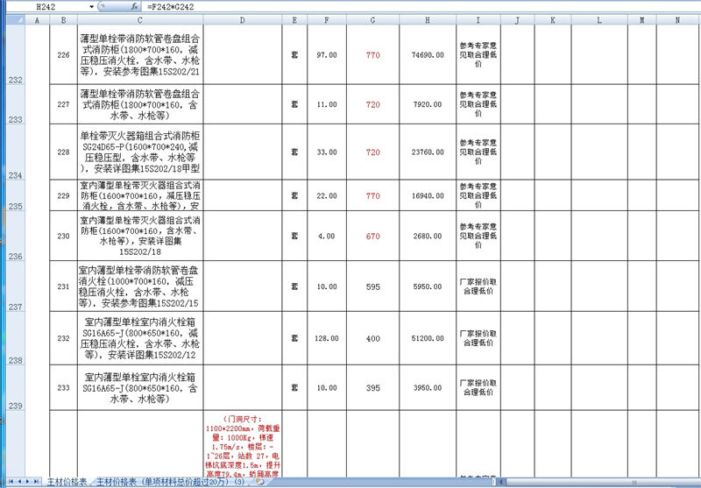
Task: Click the Insert Worksheet icon after tabs
Action: coord(259,482)
